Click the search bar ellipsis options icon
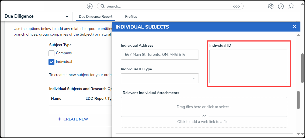 tap(236, 6)
